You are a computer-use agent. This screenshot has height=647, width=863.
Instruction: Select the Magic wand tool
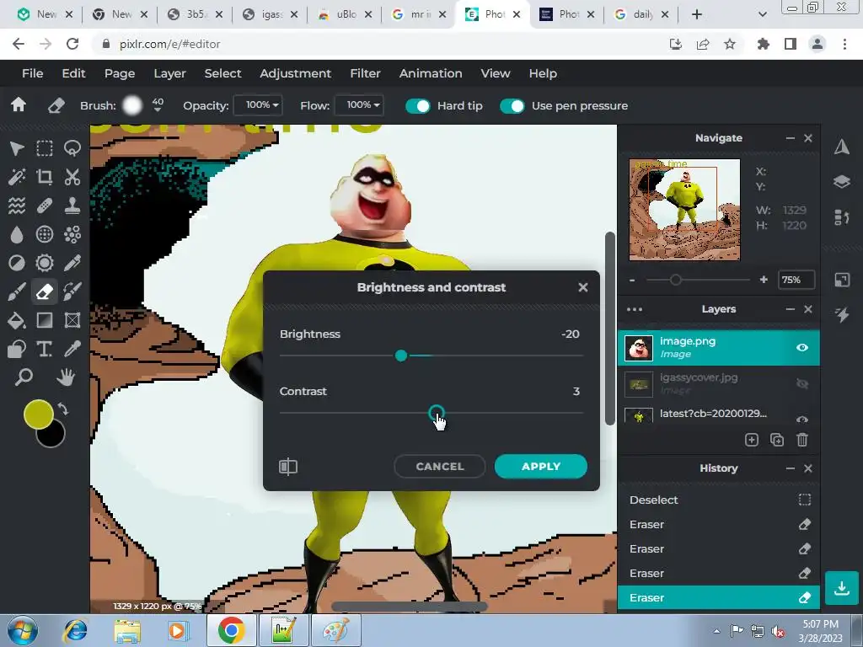[17, 177]
